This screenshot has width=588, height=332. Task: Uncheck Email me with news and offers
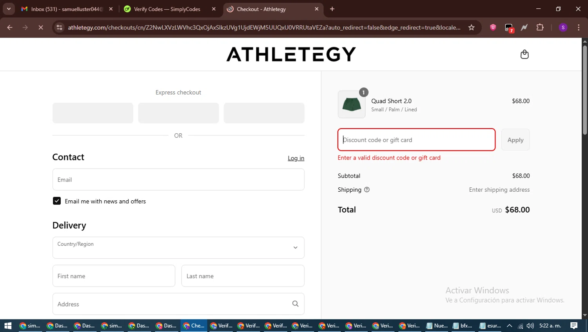(57, 201)
